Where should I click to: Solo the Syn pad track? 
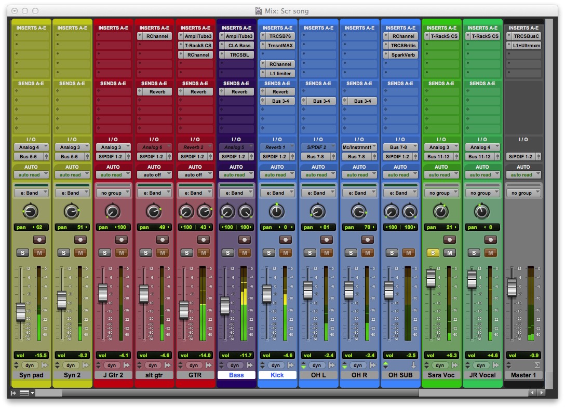pyautogui.click(x=23, y=253)
